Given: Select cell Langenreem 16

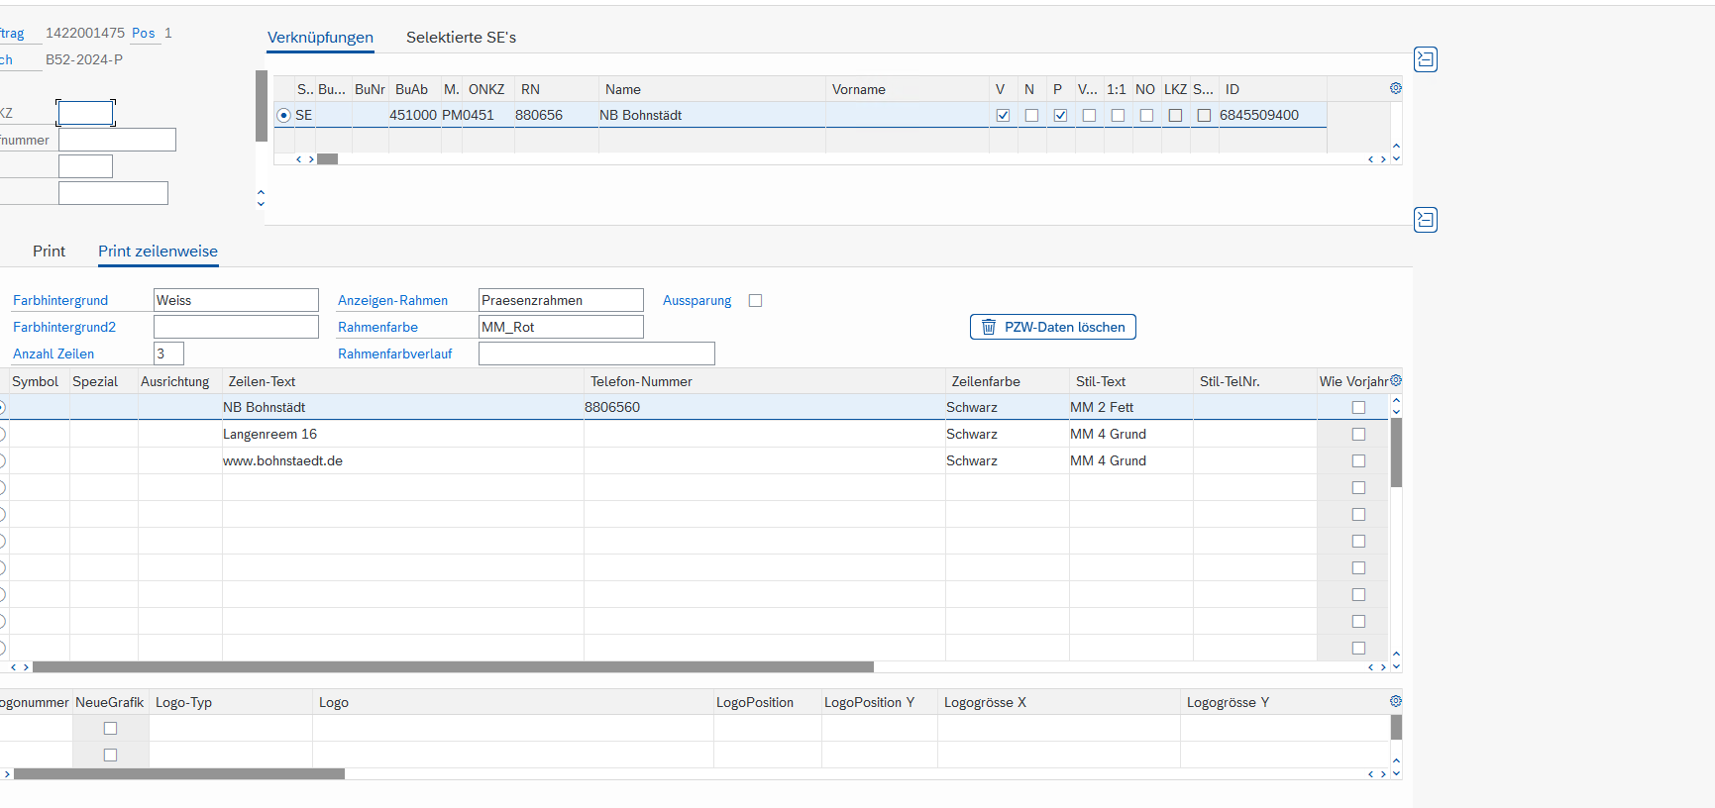Looking at the screenshot, I should click(x=403, y=434).
